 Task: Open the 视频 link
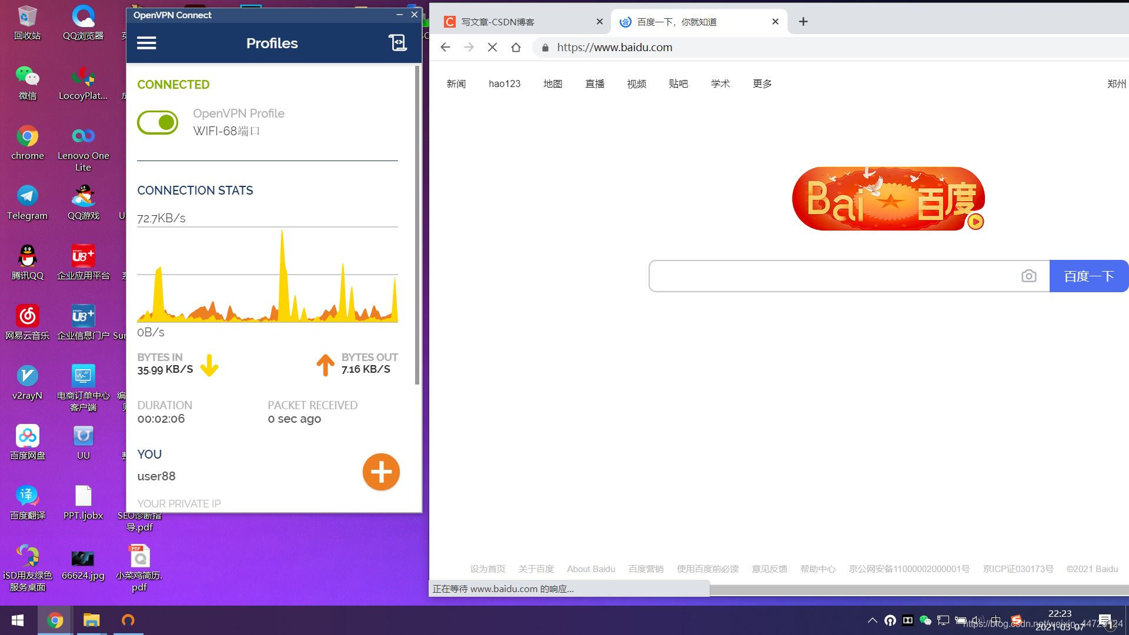coord(636,83)
